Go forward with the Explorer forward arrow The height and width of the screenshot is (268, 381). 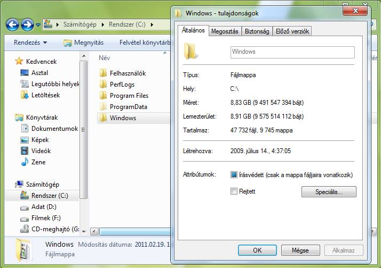[27, 24]
